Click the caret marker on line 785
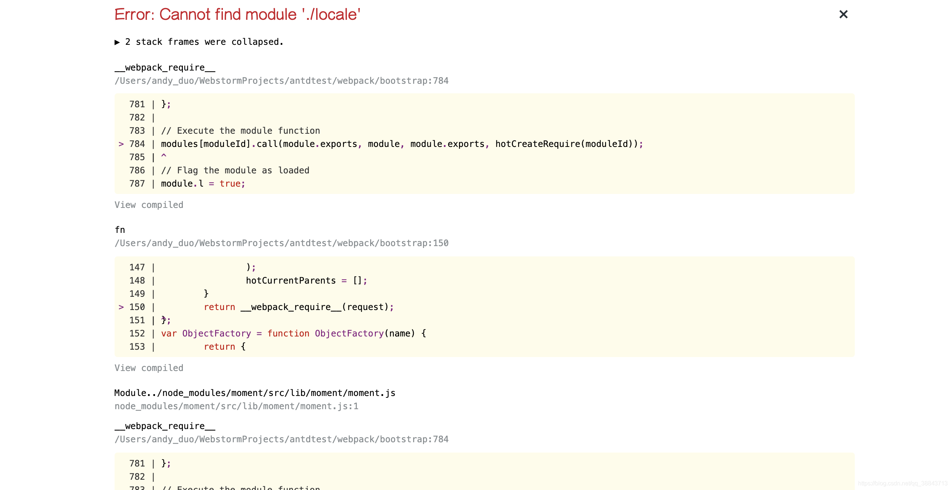 pos(163,156)
